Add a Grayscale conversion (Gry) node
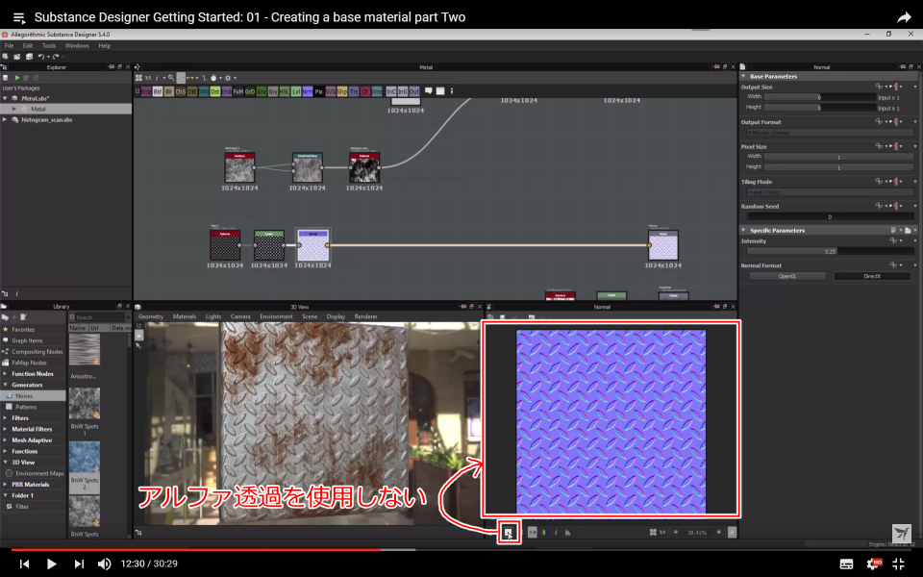This screenshot has width=923, height=577. (272, 92)
